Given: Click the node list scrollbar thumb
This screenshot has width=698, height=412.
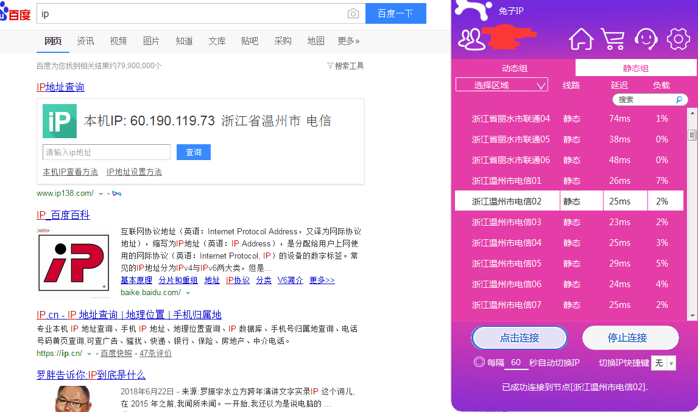Looking at the screenshot, I should coord(692,135).
